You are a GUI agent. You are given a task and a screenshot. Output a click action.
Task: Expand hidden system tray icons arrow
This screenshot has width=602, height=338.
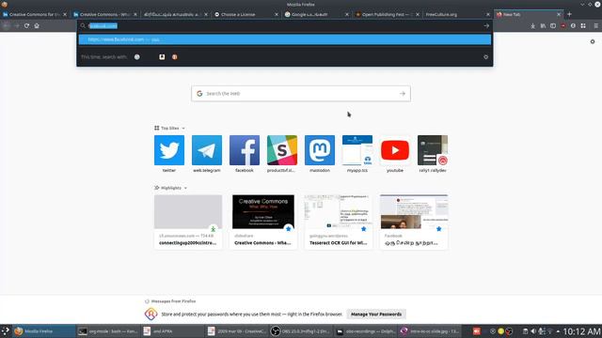[x=558, y=331]
